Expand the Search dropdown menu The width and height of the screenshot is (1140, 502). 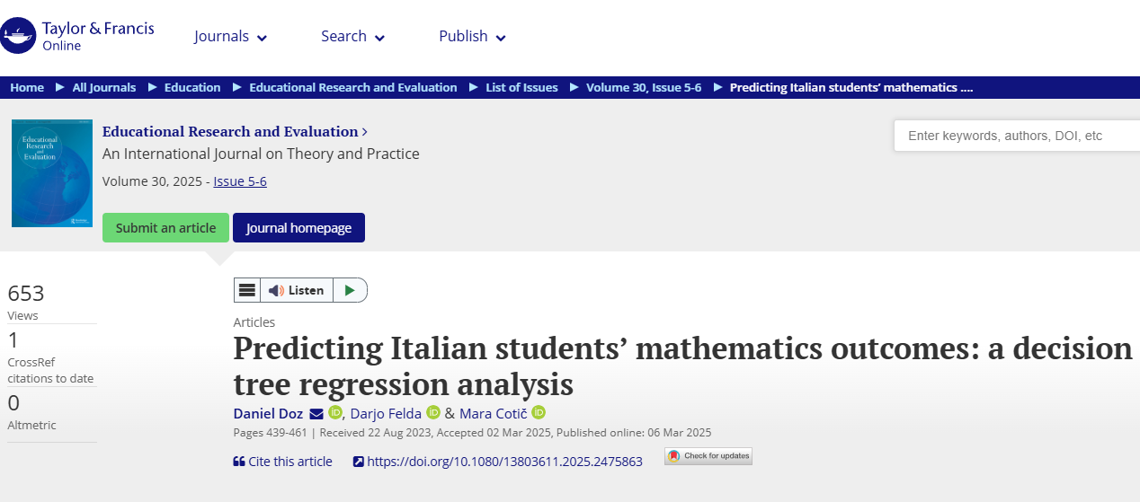[x=353, y=37]
